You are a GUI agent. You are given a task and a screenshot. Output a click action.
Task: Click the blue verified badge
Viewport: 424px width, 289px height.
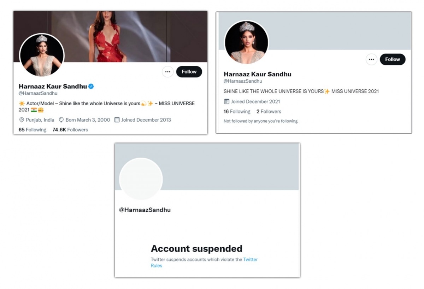(x=91, y=86)
